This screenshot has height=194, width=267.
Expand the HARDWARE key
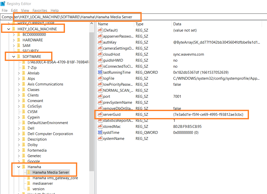point(14,40)
